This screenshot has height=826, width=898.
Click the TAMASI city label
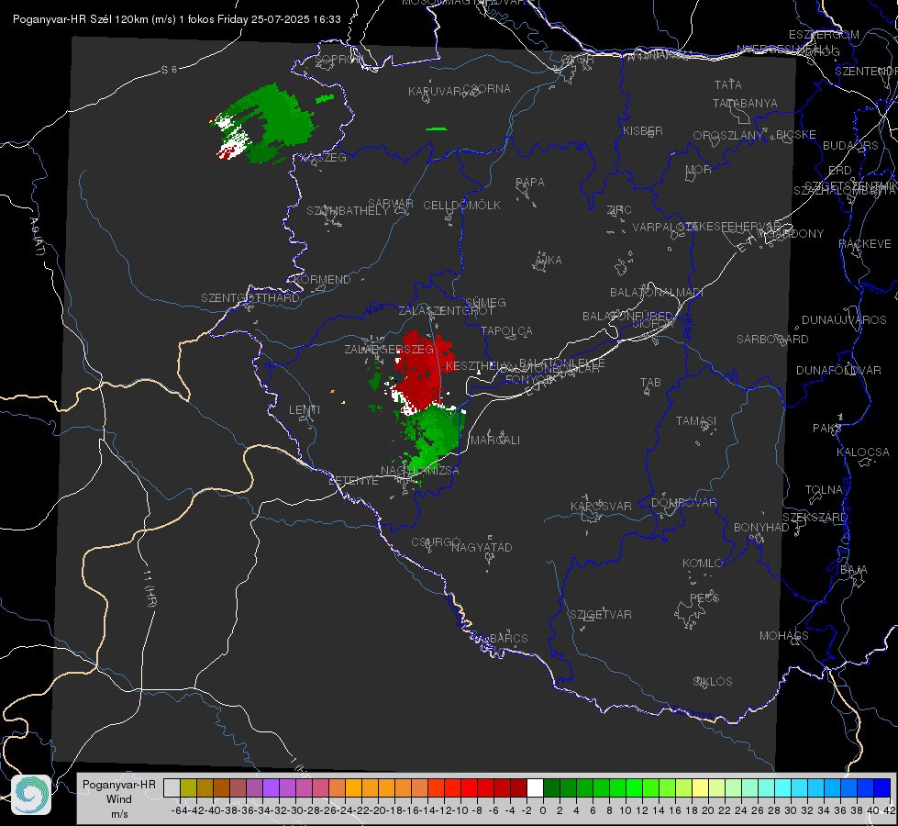click(x=696, y=420)
